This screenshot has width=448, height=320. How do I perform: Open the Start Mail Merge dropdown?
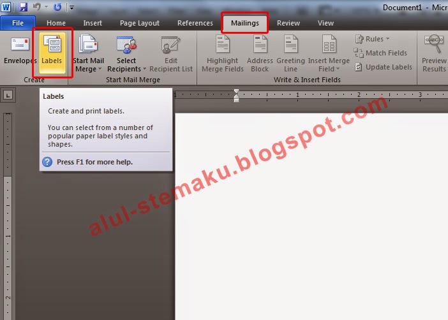[x=88, y=53]
